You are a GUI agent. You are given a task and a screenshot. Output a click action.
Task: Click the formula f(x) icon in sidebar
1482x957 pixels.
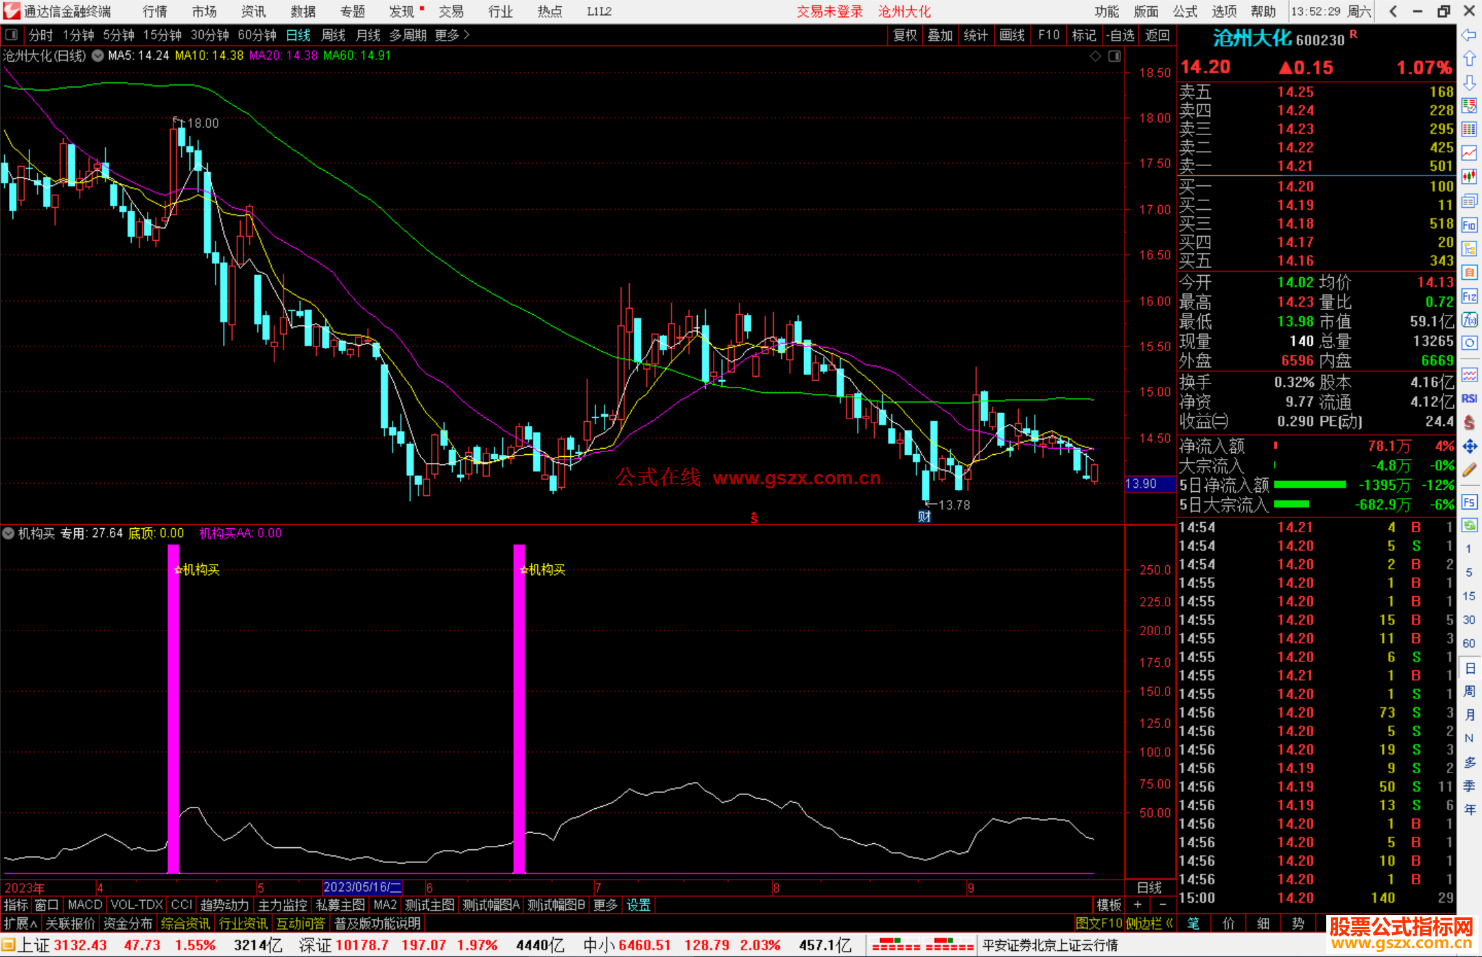(1469, 320)
